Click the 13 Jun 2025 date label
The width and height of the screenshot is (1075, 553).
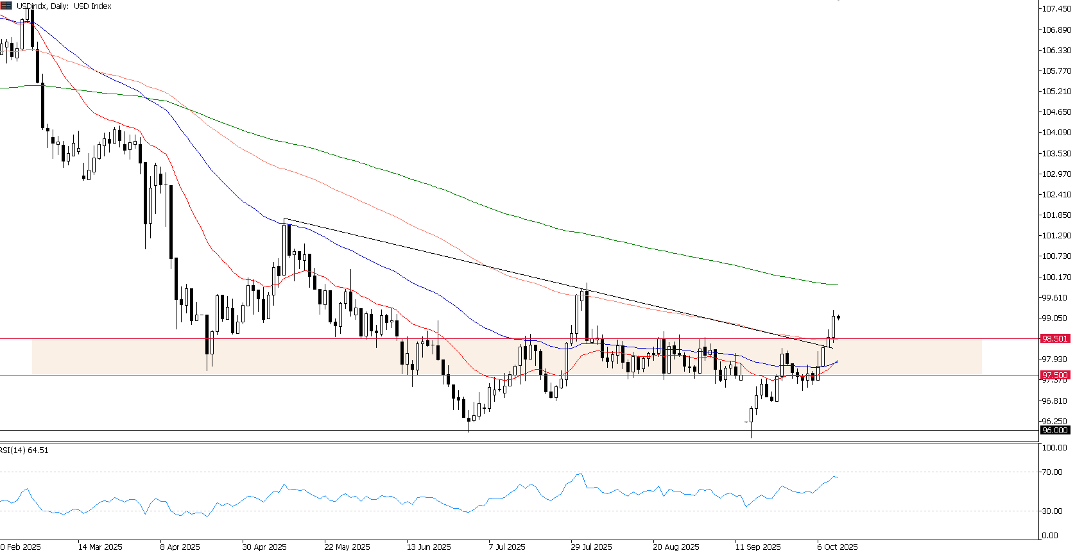tap(429, 547)
